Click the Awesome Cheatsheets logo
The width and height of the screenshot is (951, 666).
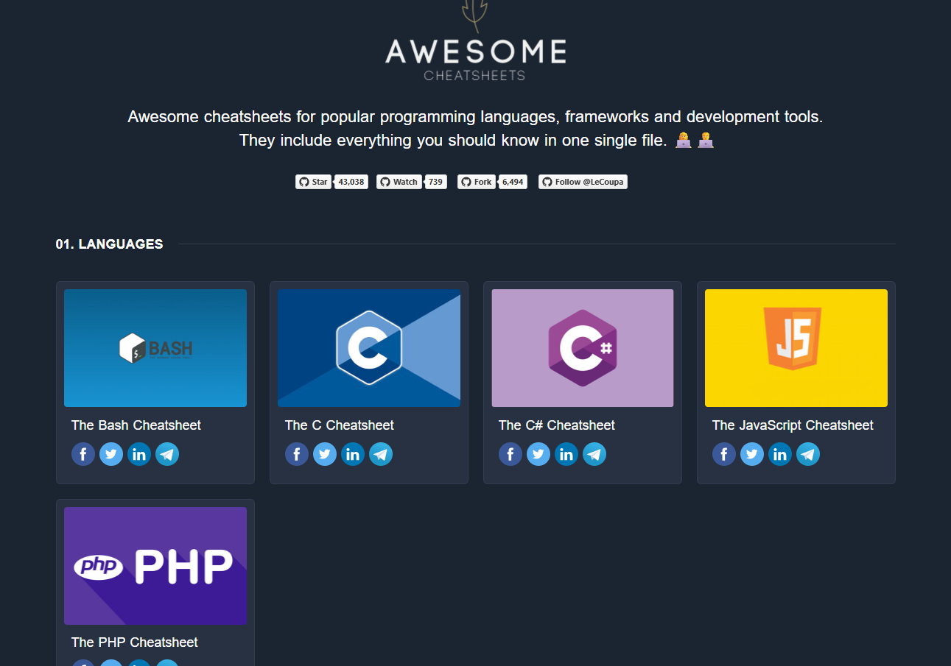pos(476,40)
